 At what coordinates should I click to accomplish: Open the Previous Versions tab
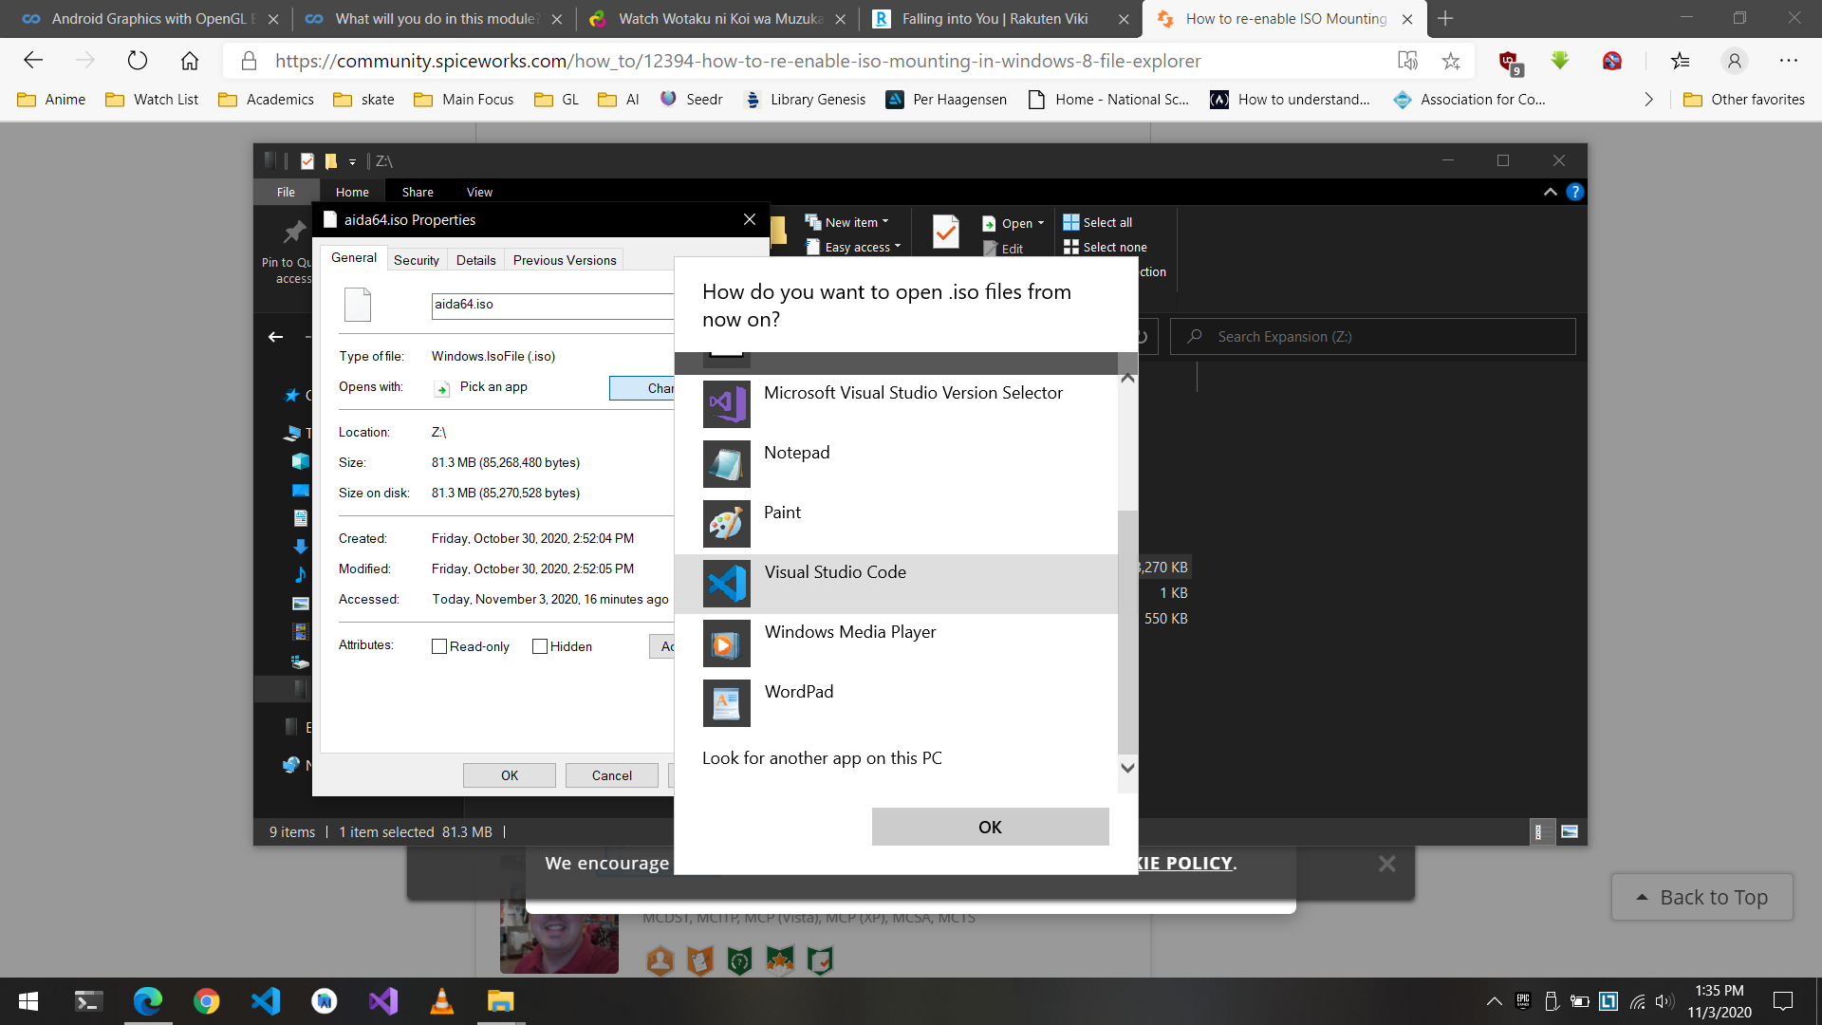point(565,260)
